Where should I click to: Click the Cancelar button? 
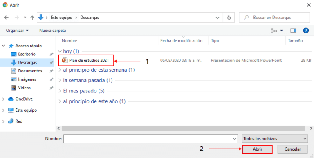(293, 149)
